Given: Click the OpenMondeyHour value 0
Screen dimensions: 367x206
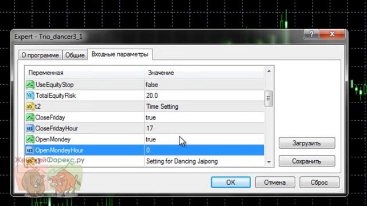Looking at the screenshot, I should pyautogui.click(x=148, y=150).
